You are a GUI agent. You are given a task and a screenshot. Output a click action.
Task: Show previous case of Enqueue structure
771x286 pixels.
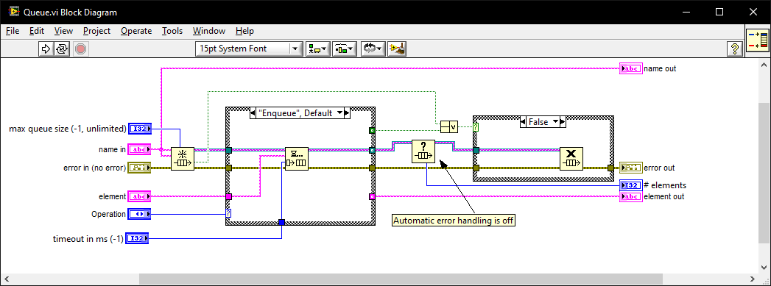253,113
